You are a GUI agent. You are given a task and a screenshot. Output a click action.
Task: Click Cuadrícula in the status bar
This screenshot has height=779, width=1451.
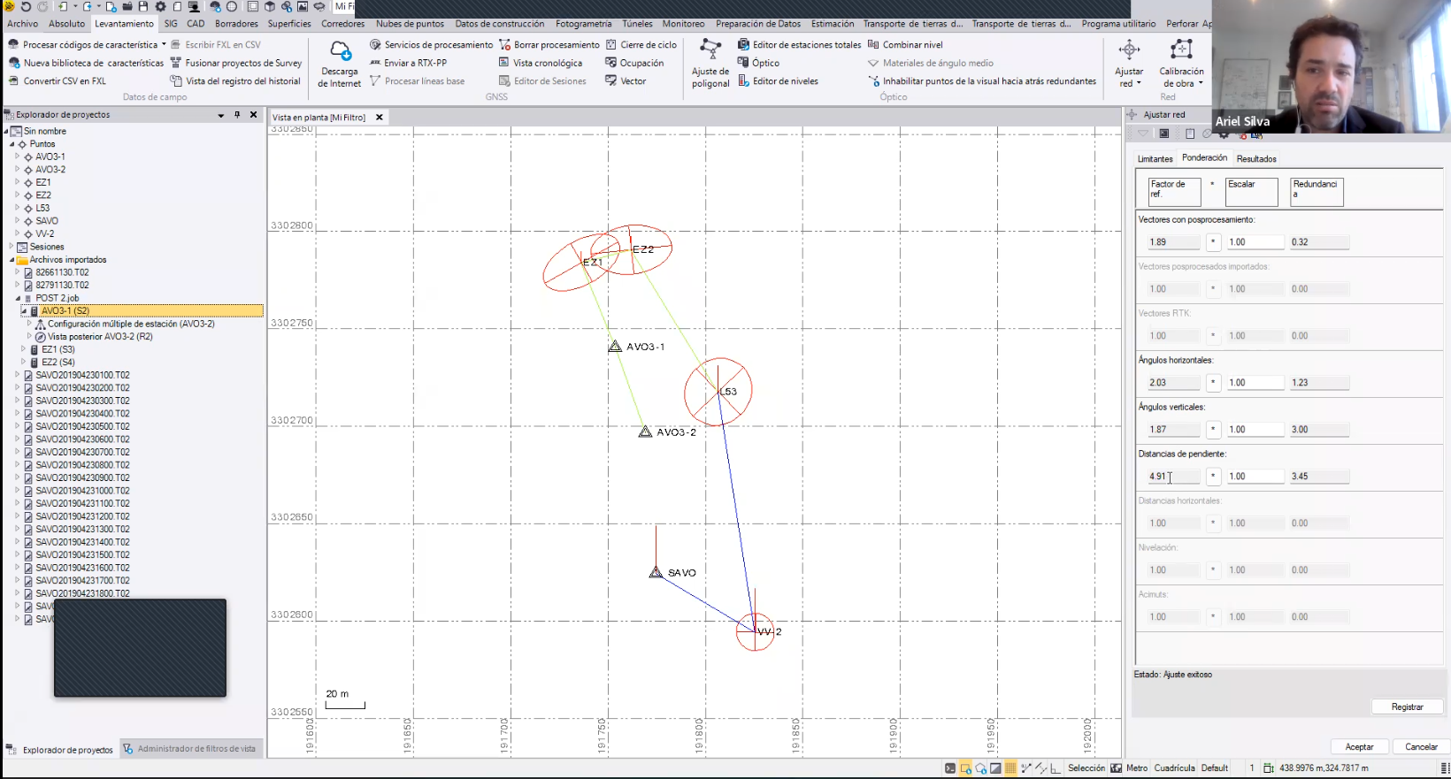tap(1174, 768)
